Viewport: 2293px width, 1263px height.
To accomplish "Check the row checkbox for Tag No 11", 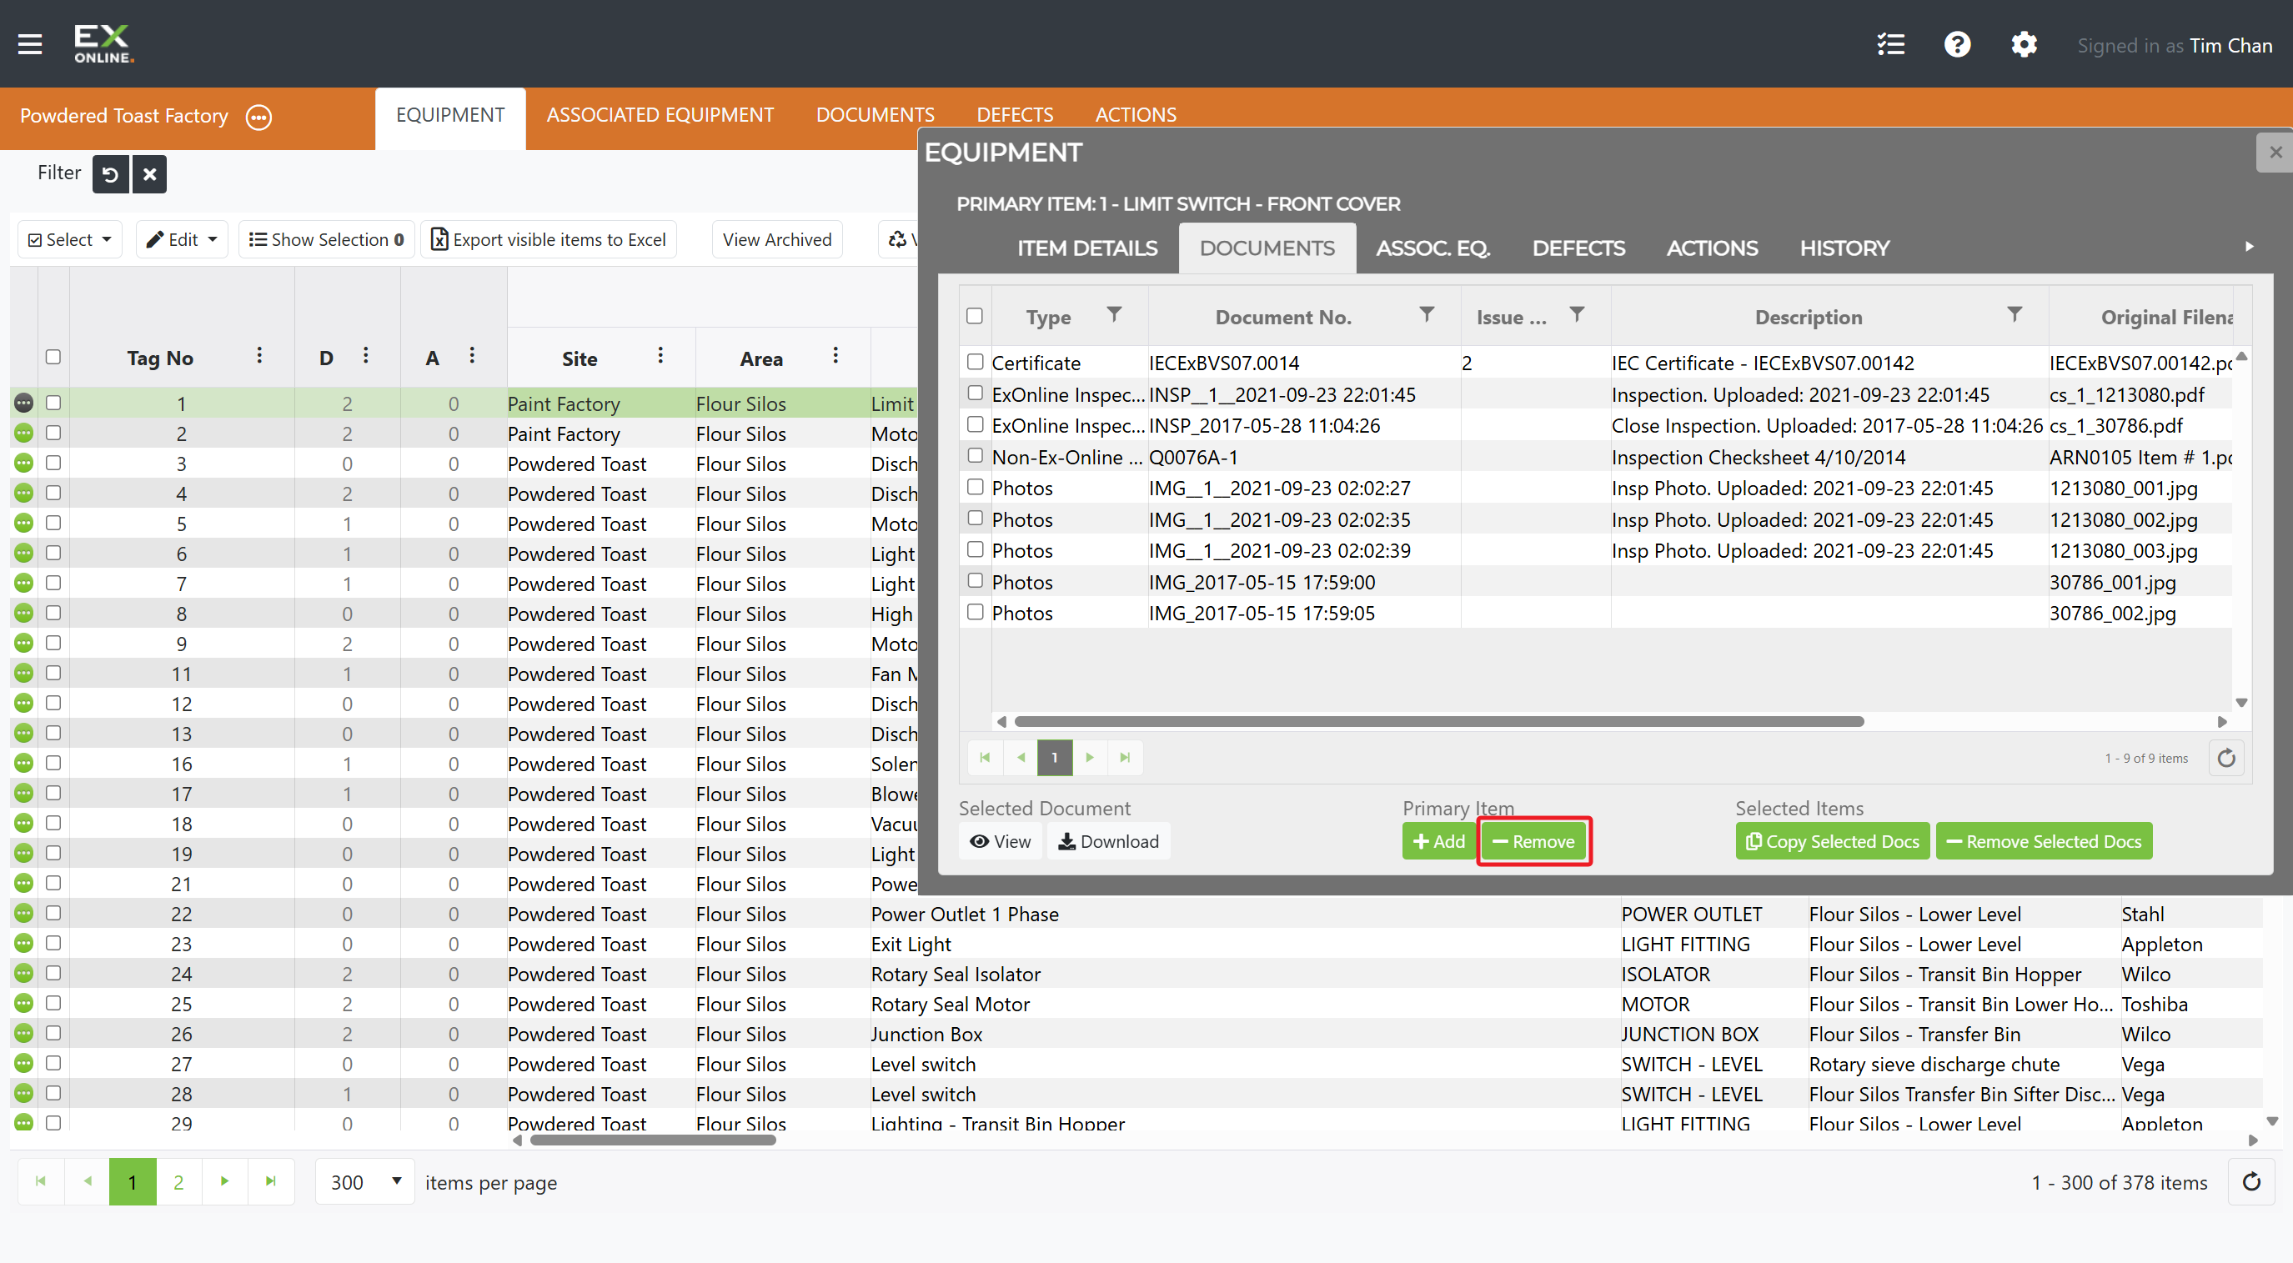I will tap(53, 673).
